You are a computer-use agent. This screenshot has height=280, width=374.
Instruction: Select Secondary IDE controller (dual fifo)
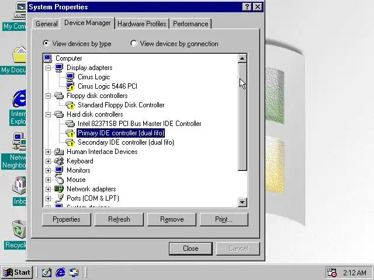click(x=126, y=142)
